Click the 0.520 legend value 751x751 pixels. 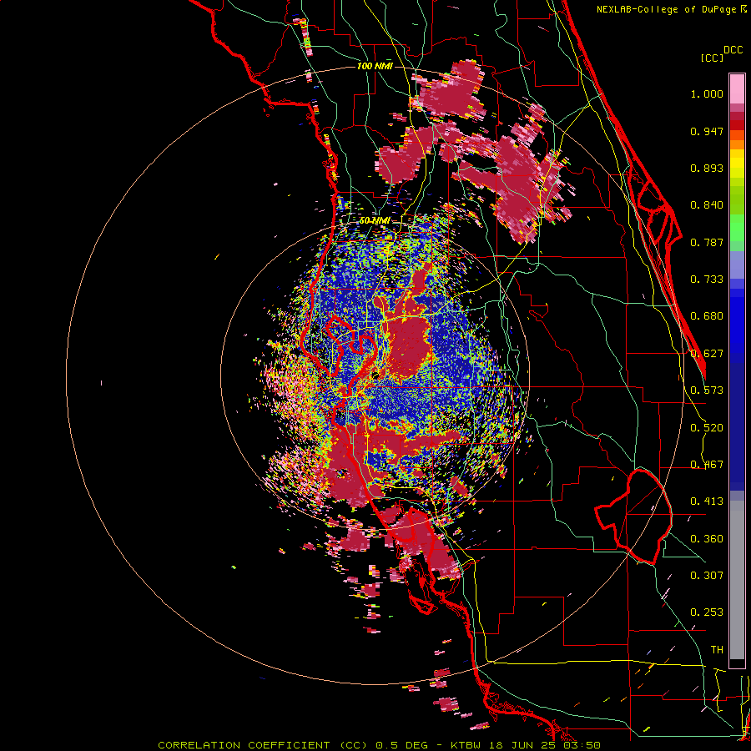(707, 428)
